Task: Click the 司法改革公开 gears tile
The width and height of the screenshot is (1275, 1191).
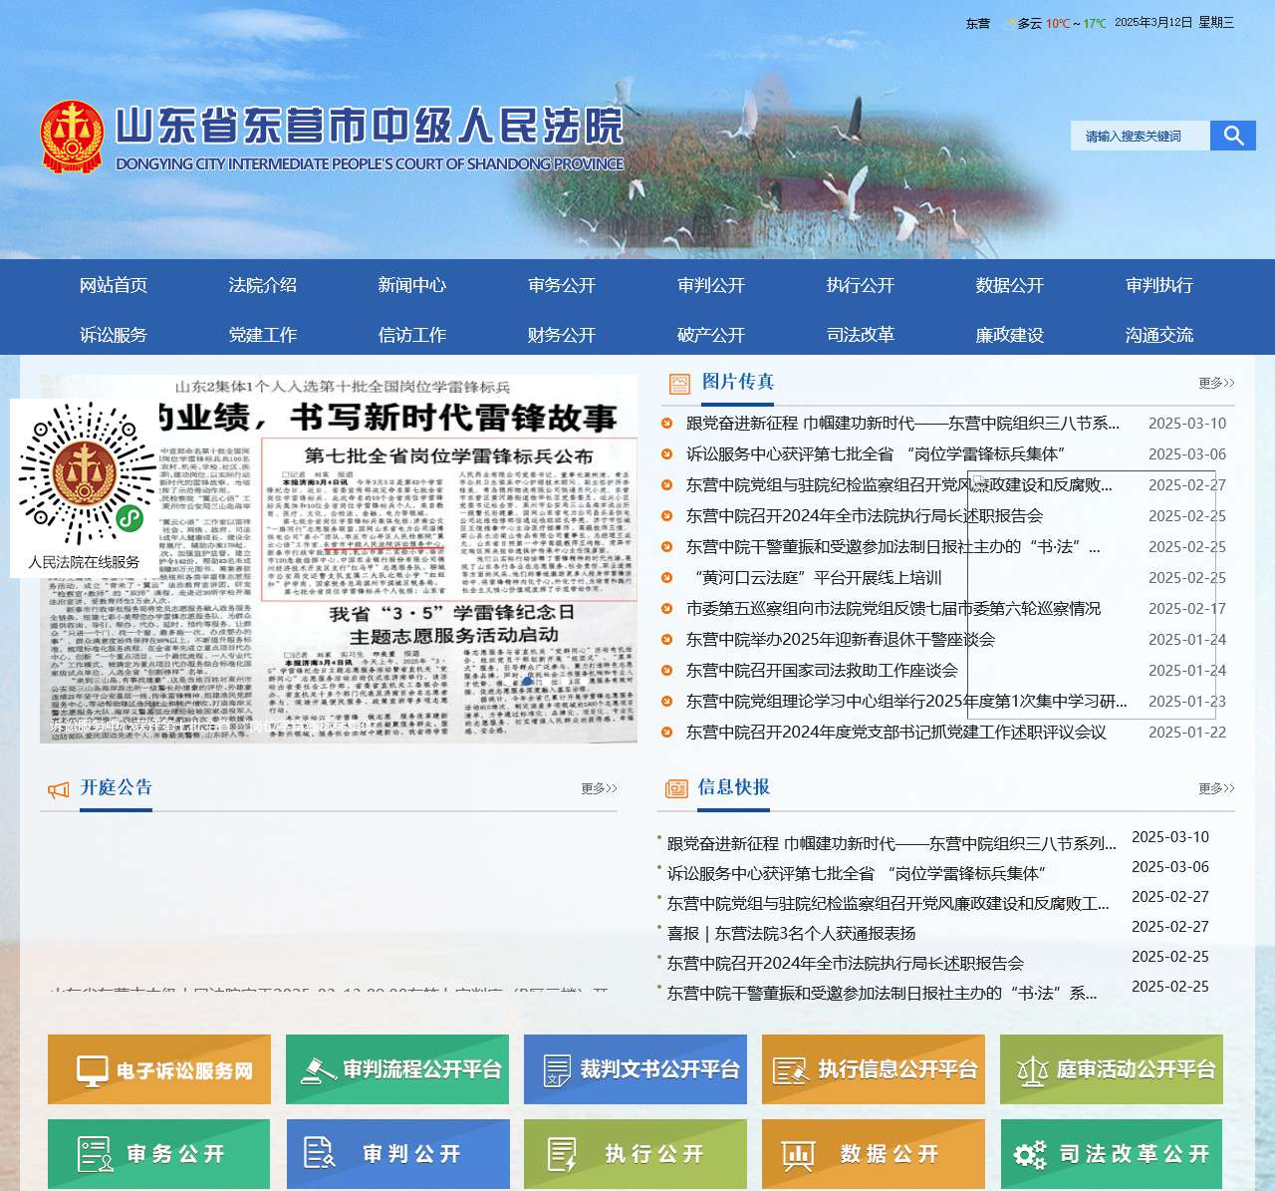Action: (x=1111, y=1154)
